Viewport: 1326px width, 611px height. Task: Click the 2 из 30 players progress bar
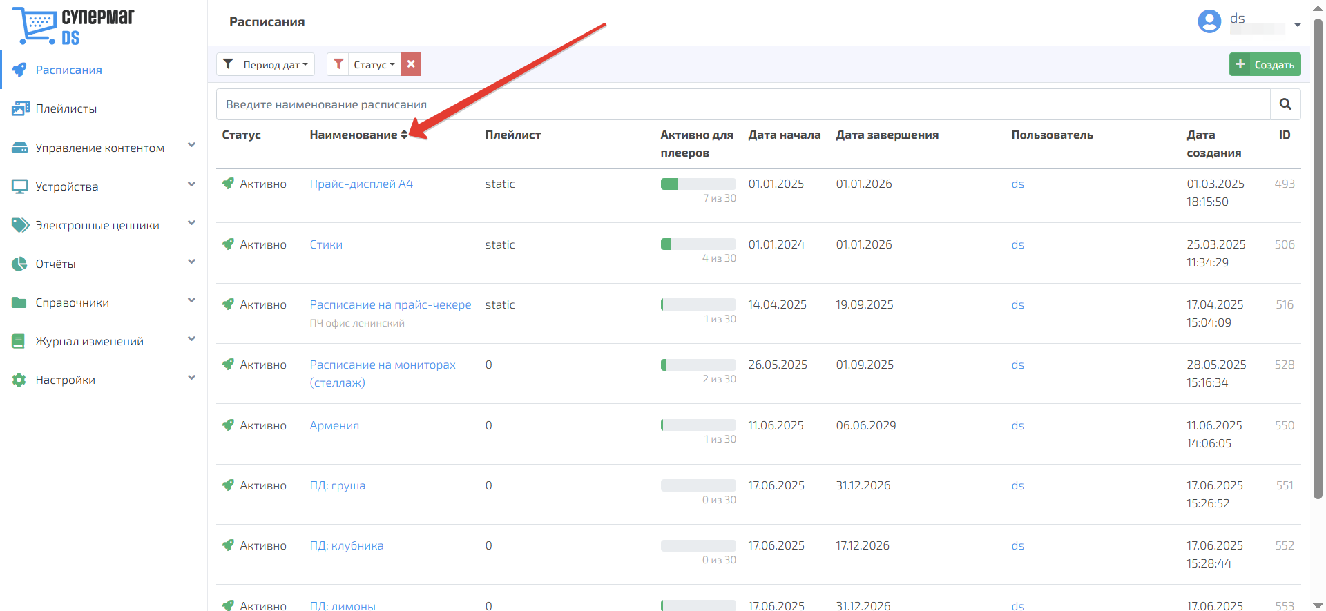point(698,365)
